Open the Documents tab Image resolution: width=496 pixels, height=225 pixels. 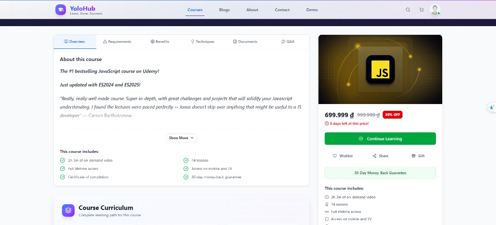pos(245,42)
